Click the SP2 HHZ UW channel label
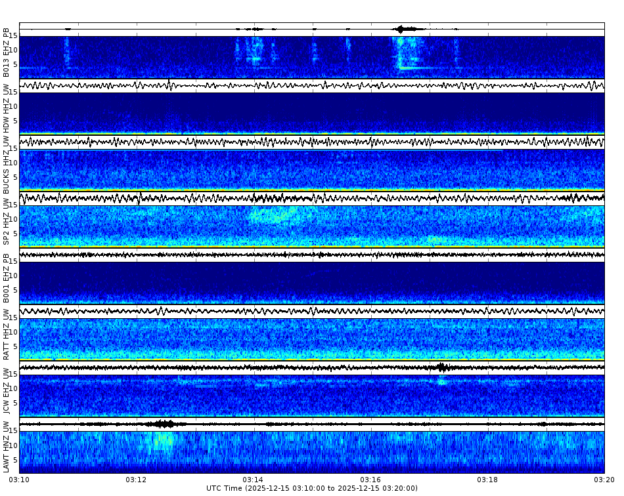 tap(7, 223)
